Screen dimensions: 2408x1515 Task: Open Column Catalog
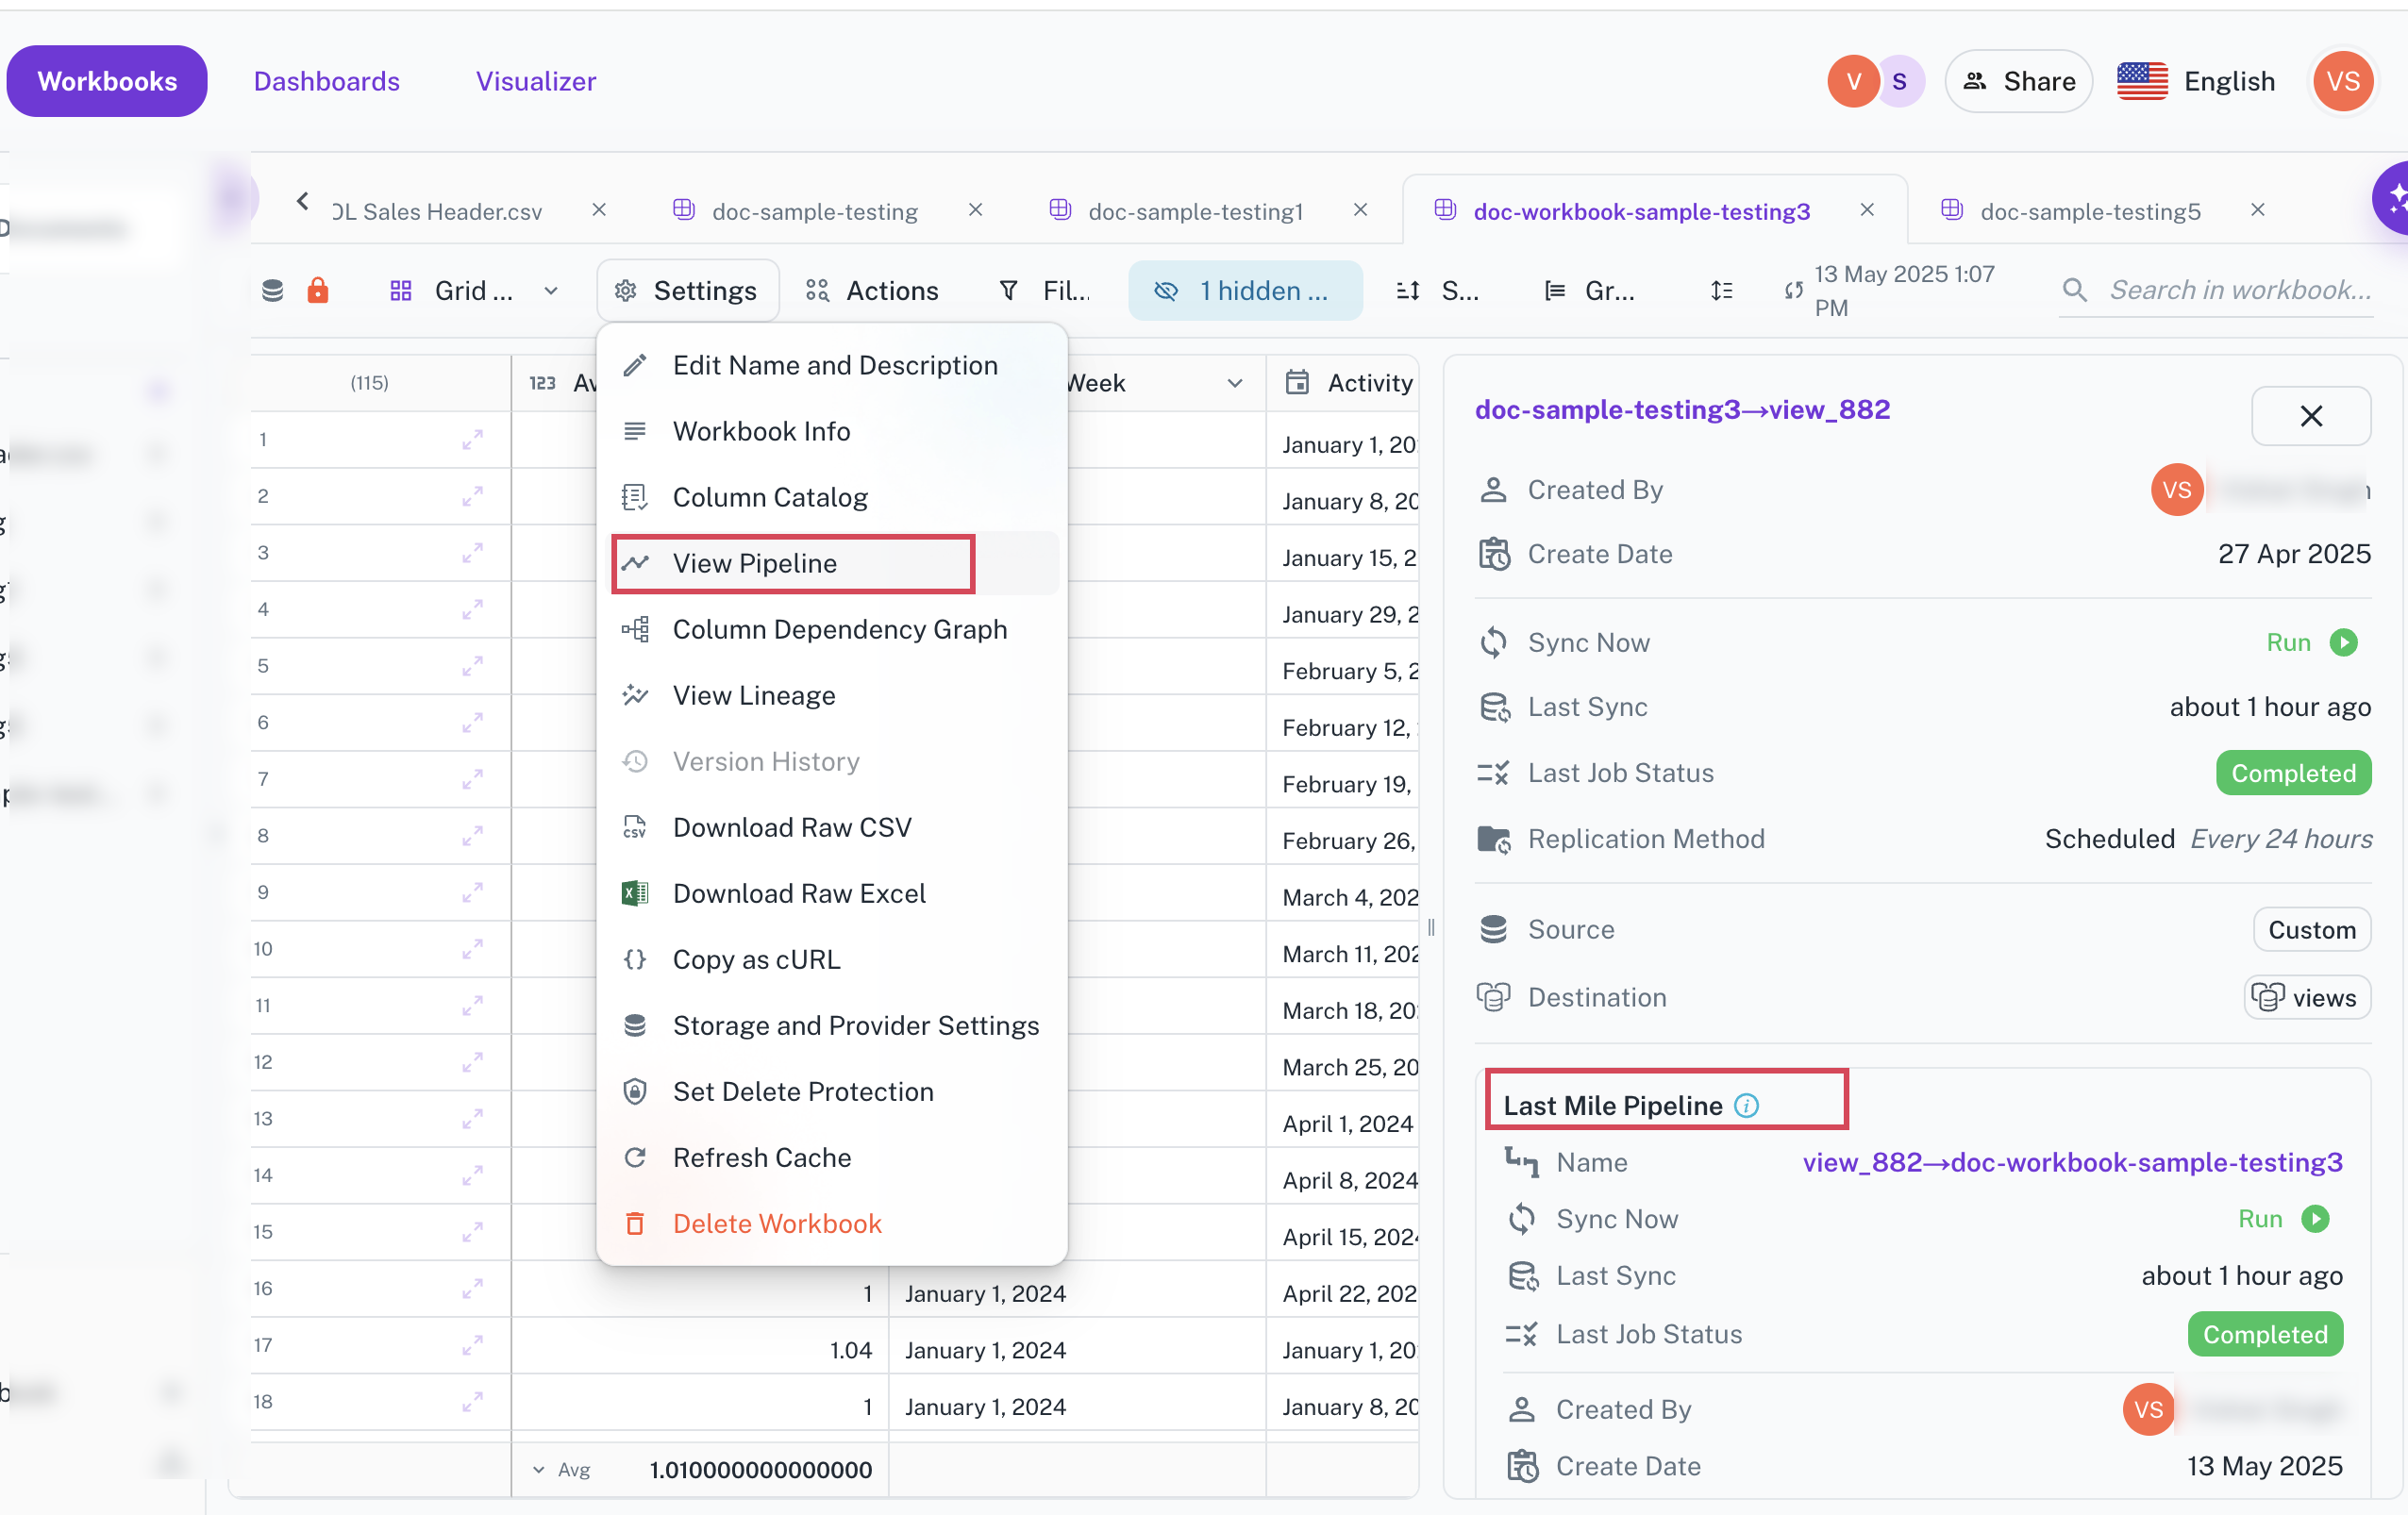pos(832,497)
